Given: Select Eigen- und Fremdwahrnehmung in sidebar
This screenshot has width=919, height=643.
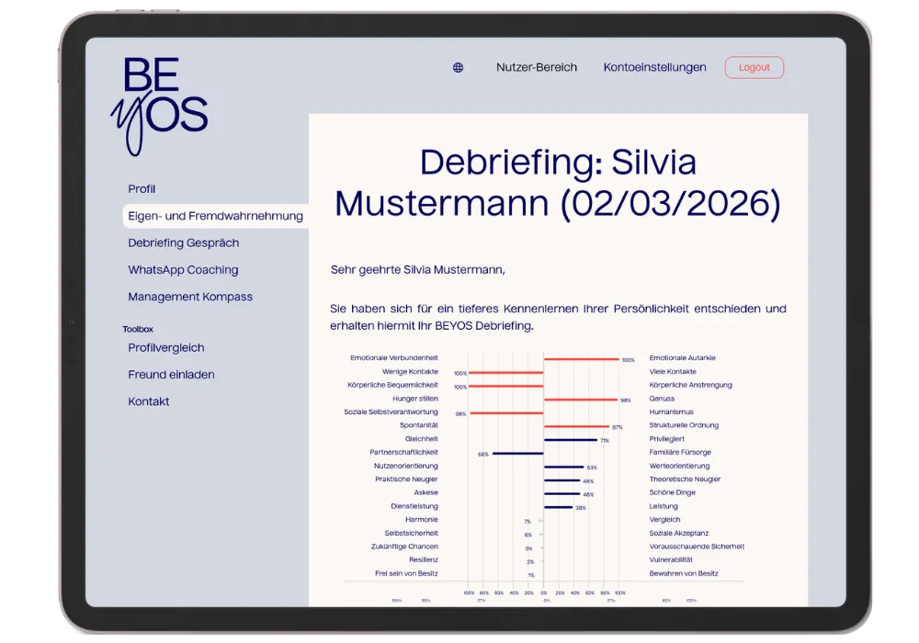Looking at the screenshot, I should [x=216, y=216].
